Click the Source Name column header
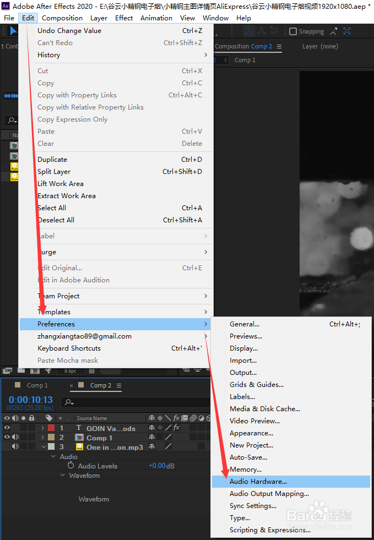 pos(91,418)
